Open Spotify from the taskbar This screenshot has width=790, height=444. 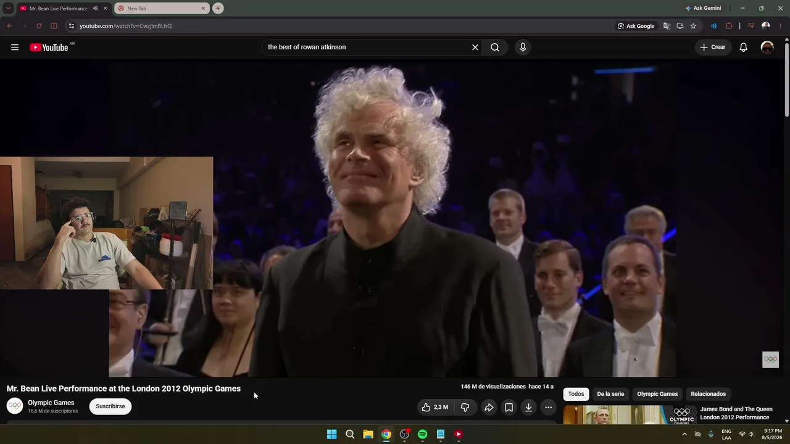click(422, 434)
